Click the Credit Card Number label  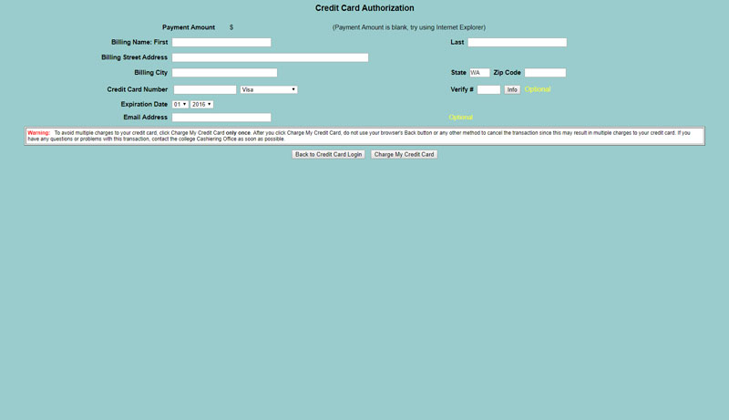pyautogui.click(x=138, y=89)
